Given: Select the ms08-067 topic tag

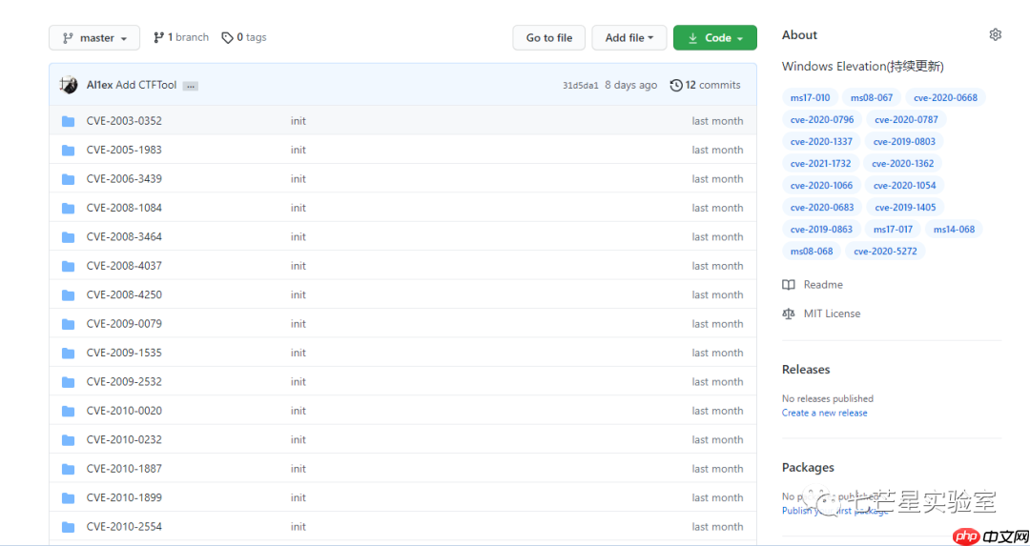Looking at the screenshot, I should pyautogui.click(x=872, y=98).
